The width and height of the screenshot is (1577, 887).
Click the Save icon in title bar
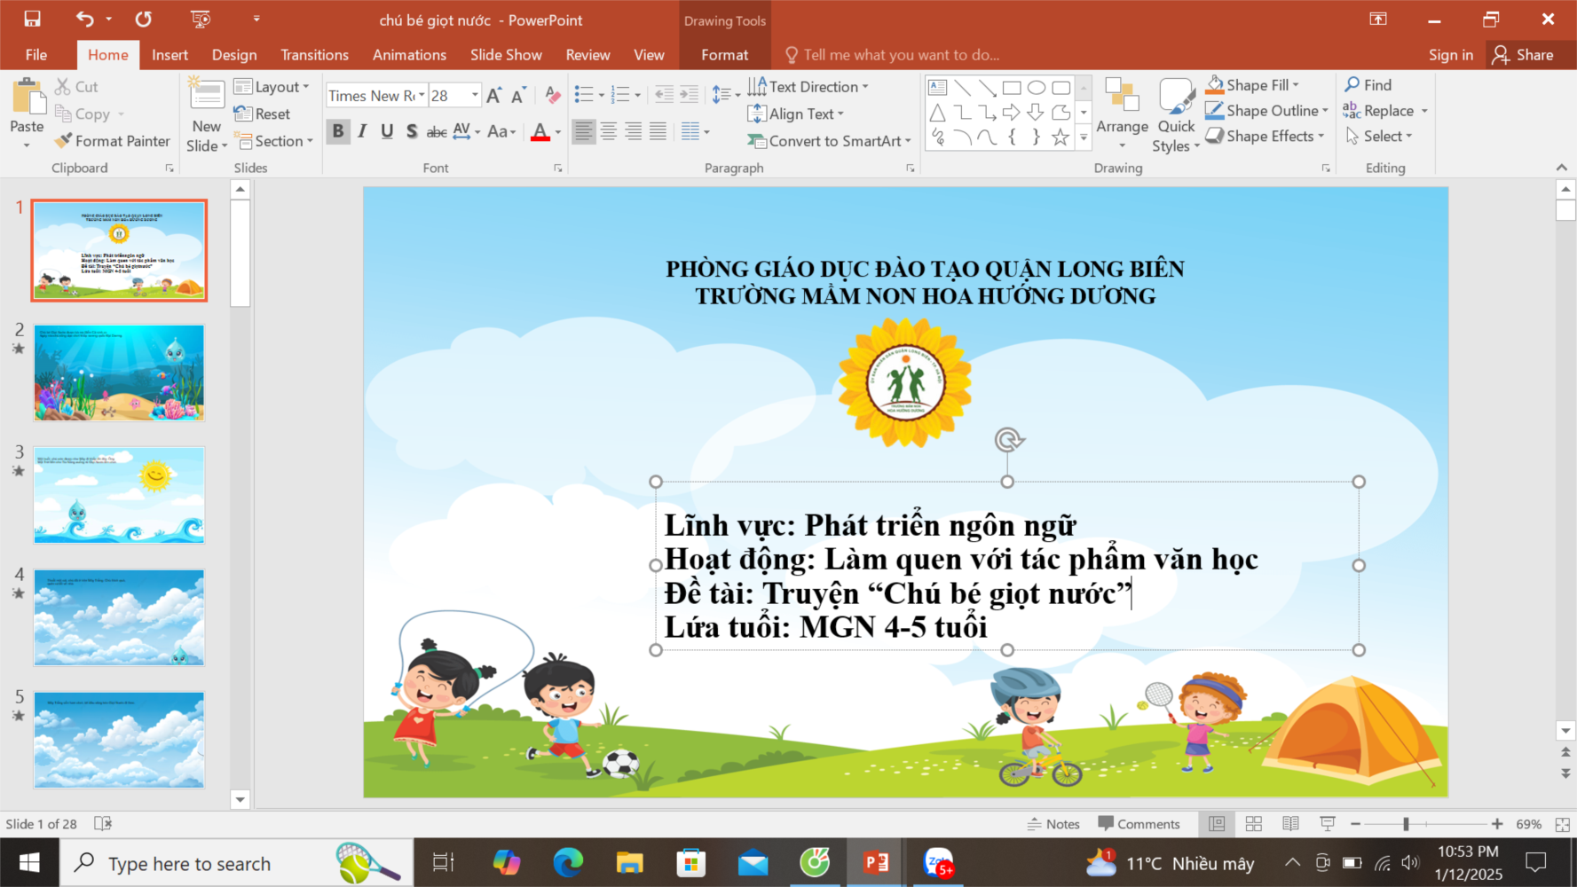click(32, 19)
